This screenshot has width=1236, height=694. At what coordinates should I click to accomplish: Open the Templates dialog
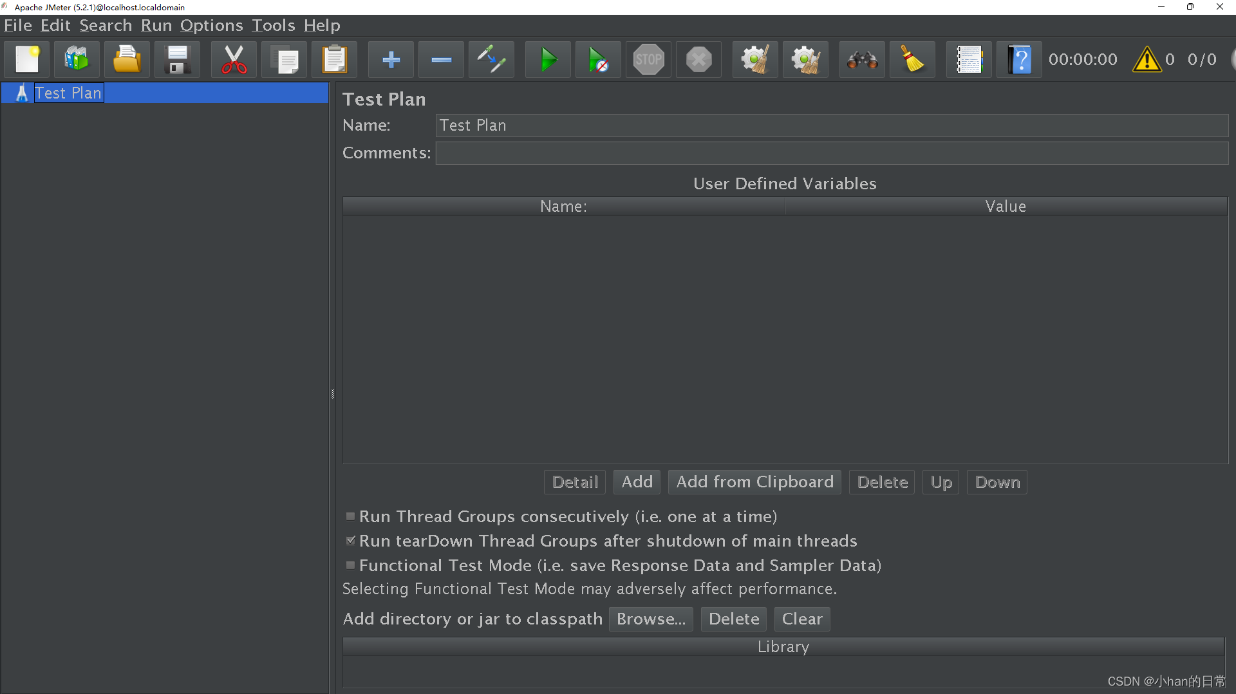click(77, 59)
